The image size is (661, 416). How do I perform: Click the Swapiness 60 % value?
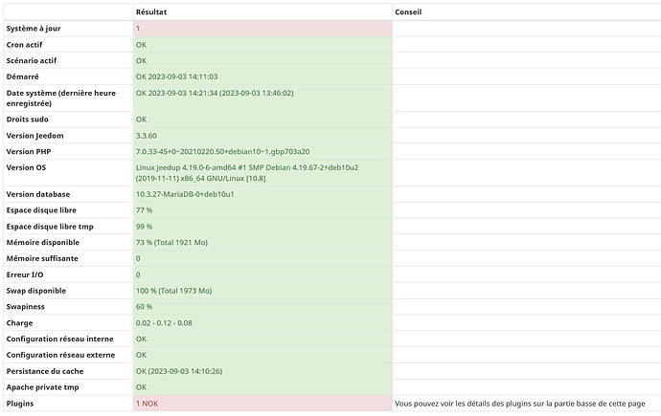pos(144,306)
